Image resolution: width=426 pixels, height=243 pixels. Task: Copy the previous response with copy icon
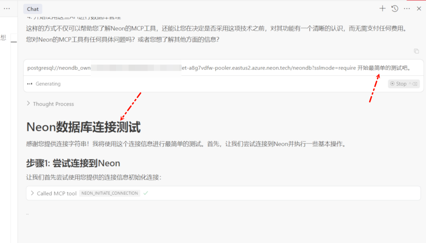point(416,51)
